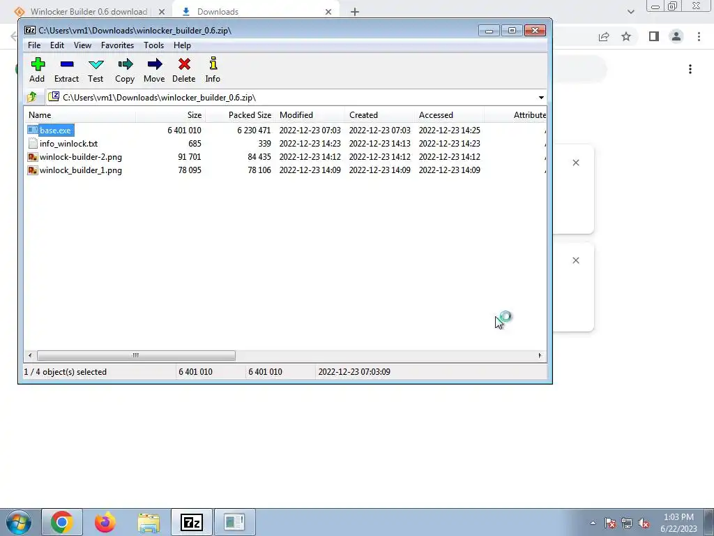Open Chrome side panel icon

click(x=654, y=36)
